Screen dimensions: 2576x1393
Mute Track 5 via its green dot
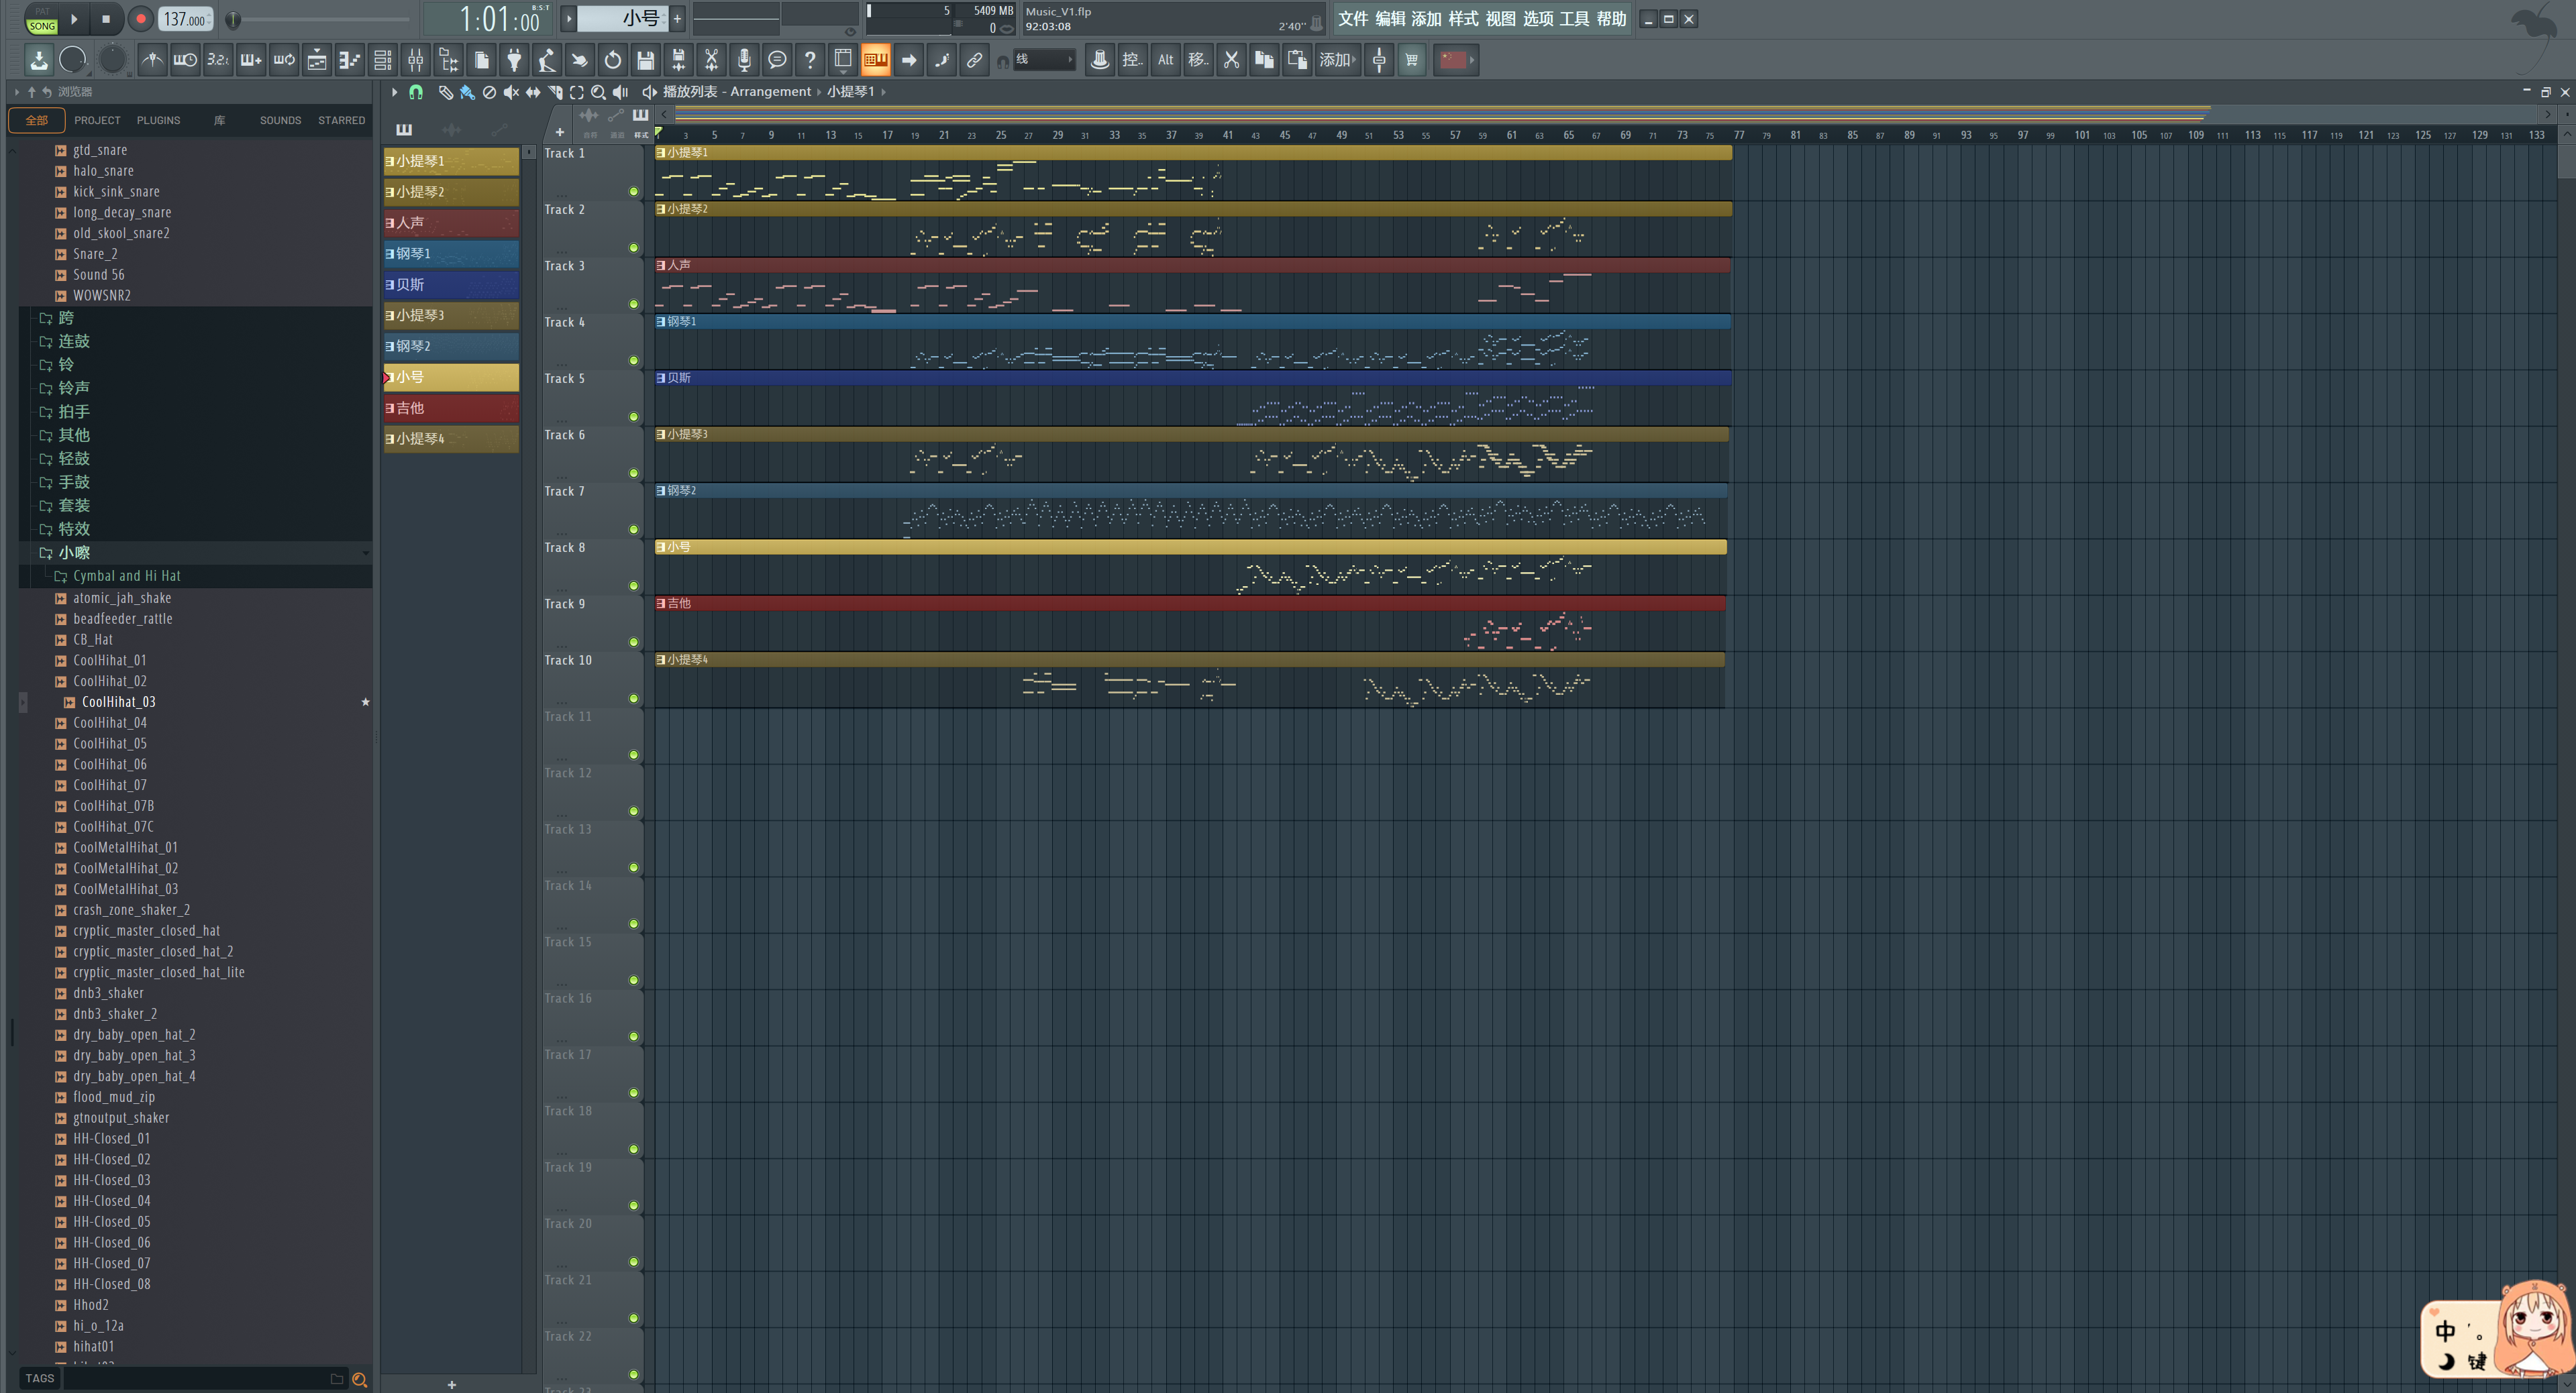pos(634,416)
